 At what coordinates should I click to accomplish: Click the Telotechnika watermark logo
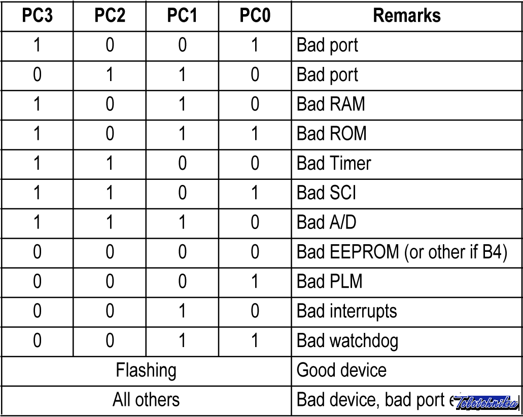pyautogui.click(x=486, y=403)
